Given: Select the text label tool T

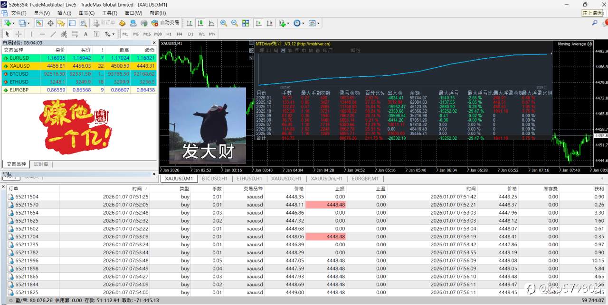Looking at the screenshot, I should [x=96, y=34].
